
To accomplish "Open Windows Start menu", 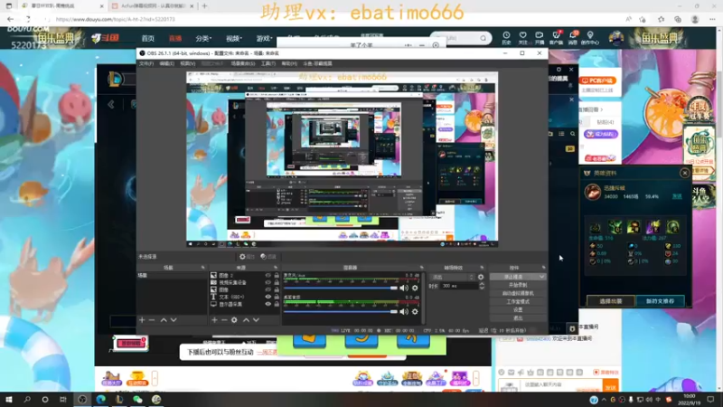I will pyautogui.click(x=9, y=399).
